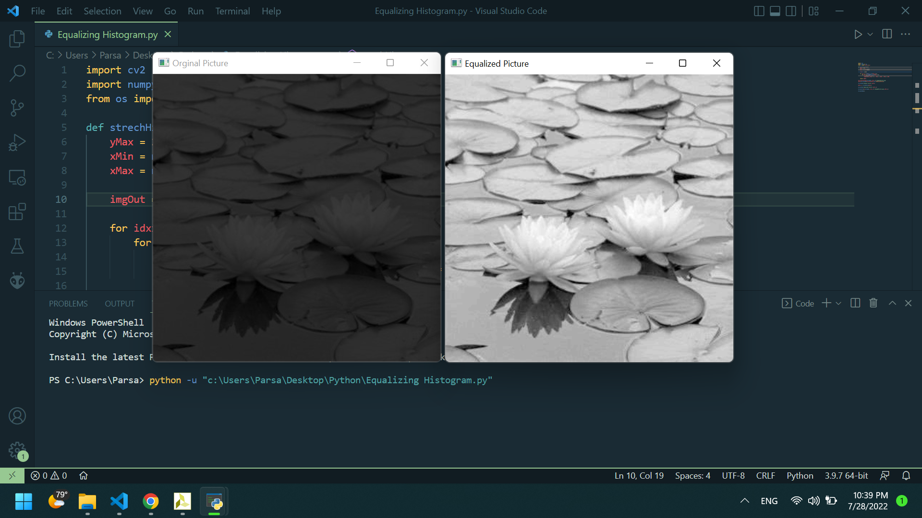Open the Terminal menu

tap(232, 11)
